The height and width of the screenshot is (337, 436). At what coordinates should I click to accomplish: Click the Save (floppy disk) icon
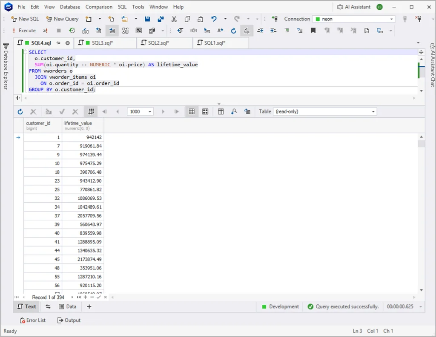coord(147,19)
